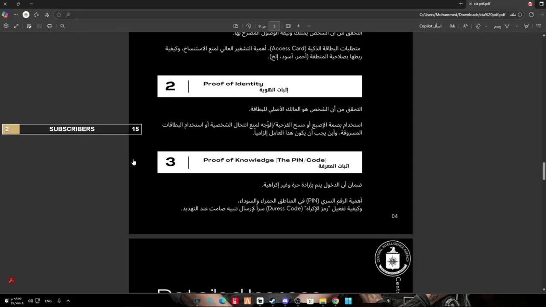Add this page to favorites star
This screenshot has width=546, height=307.
click(59, 14)
